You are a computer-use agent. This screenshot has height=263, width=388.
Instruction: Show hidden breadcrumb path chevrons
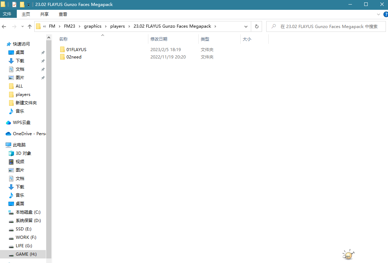pos(44,26)
